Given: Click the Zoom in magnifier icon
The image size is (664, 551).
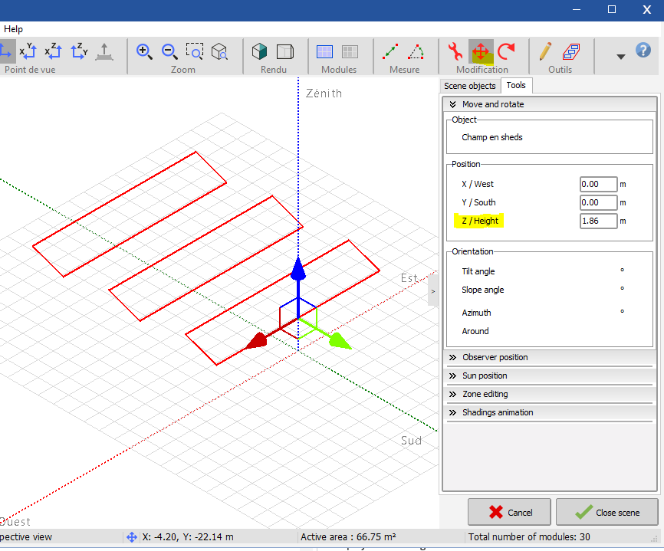Looking at the screenshot, I should (x=143, y=51).
